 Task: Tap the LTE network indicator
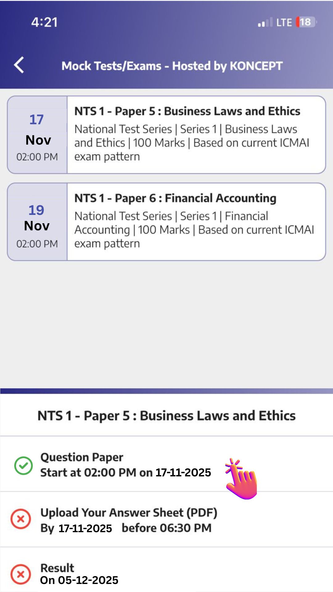tap(284, 23)
